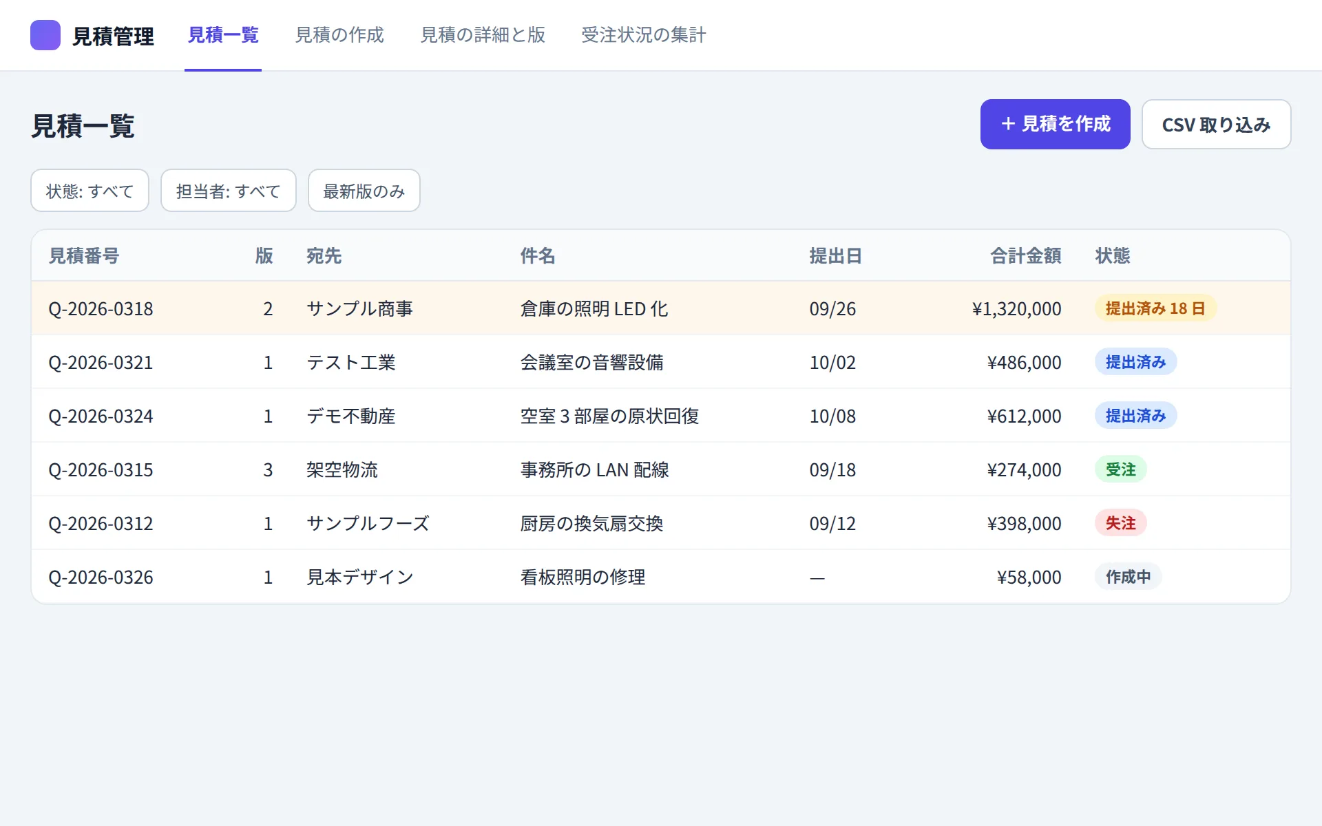Image resolution: width=1322 pixels, height=826 pixels.
Task: Click the 提出済み badge for テスト工業
Action: pyautogui.click(x=1135, y=361)
